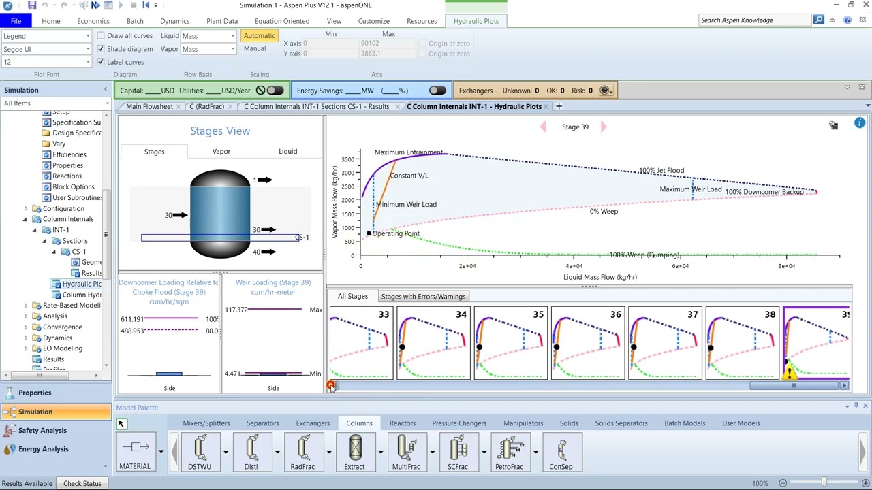This screenshot has height=490, width=872.
Task: Uncheck the Label curves checkbox
Action: [101, 61]
